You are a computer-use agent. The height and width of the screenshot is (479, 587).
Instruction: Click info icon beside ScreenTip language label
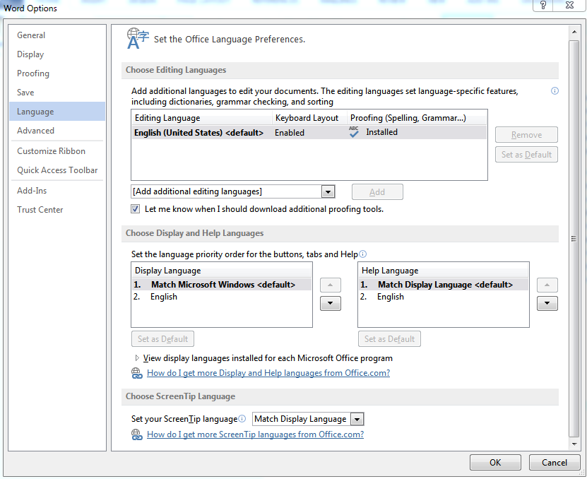[242, 419]
